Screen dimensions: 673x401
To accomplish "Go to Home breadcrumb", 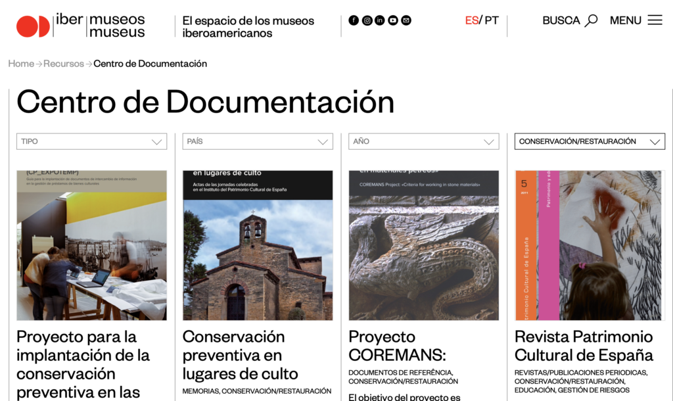I will coord(21,64).
